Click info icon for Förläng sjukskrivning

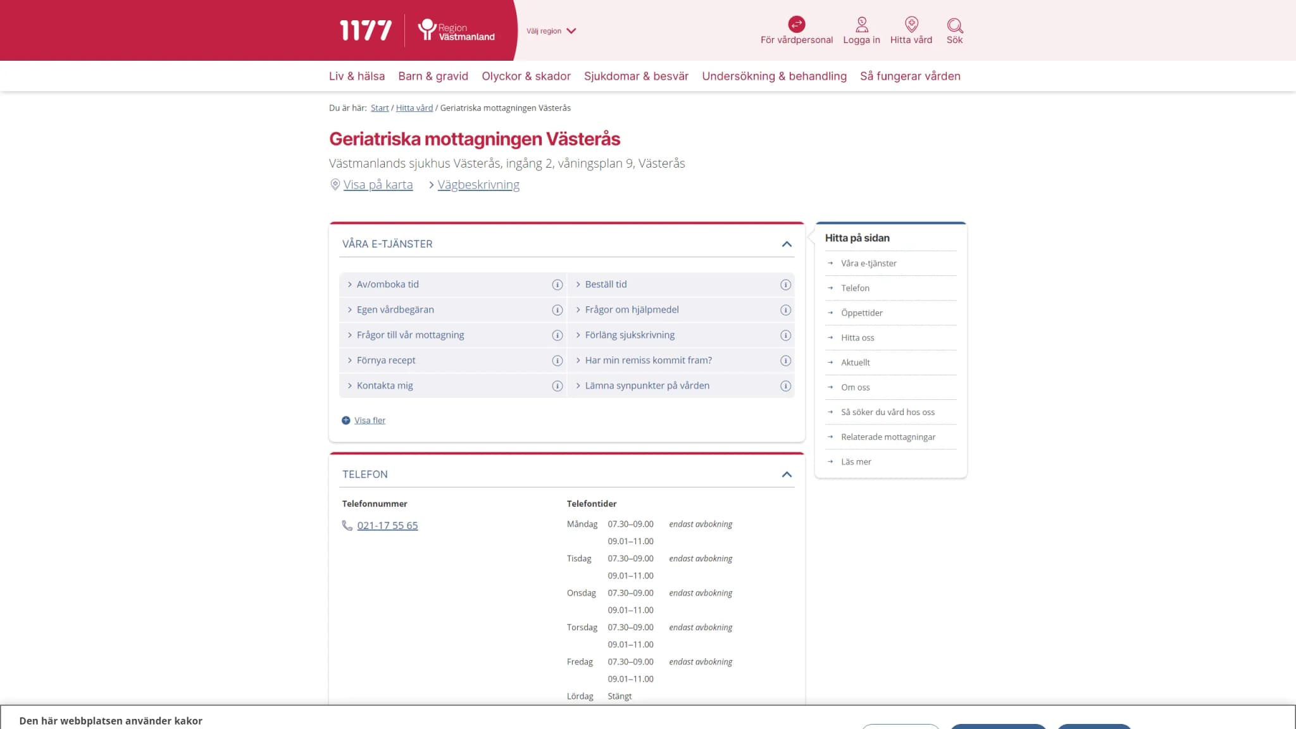point(785,335)
